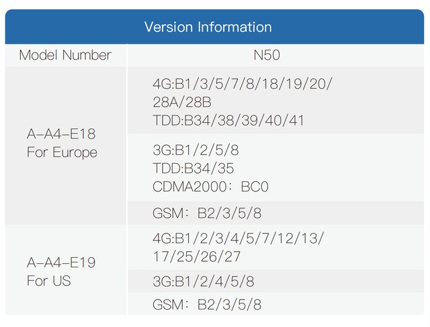Screen dimensions: 430x327
Task: Click Europe 4G bands line starting B1/3/5/7
Action: tap(242, 83)
